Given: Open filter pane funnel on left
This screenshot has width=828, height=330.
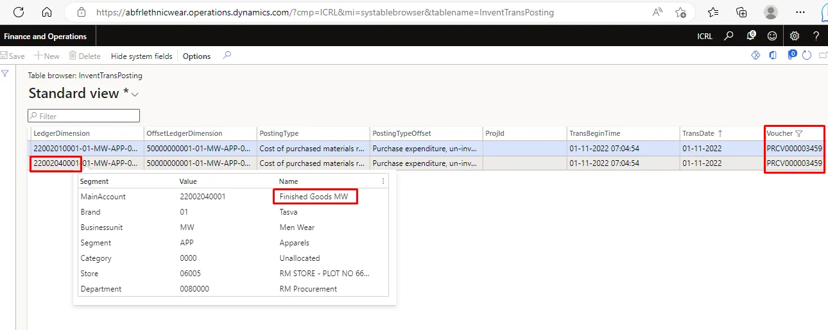Looking at the screenshot, I should tap(5, 74).
